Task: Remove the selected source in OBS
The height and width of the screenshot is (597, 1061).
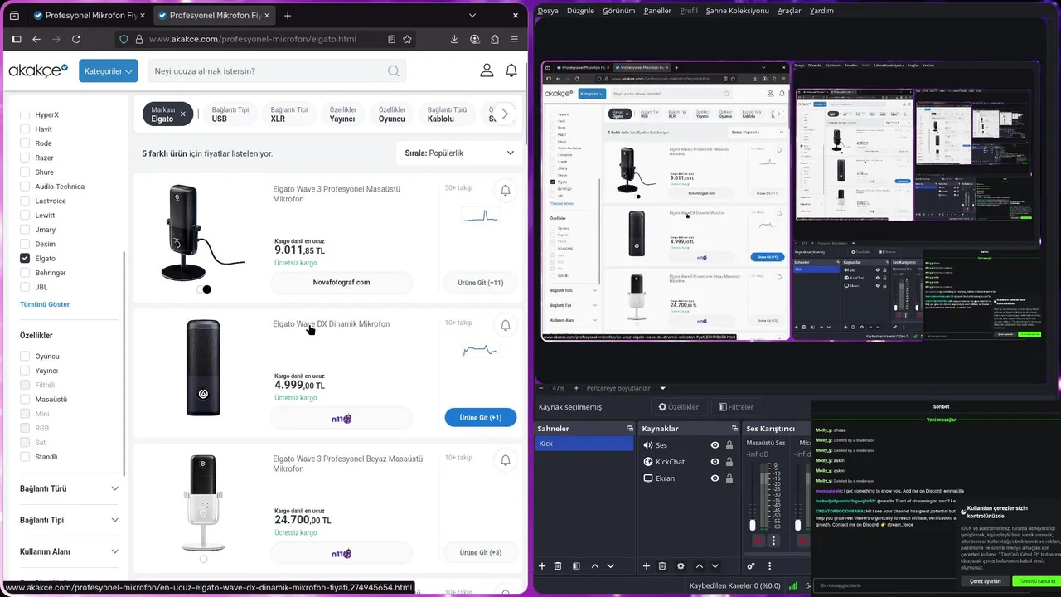Action: point(662,566)
